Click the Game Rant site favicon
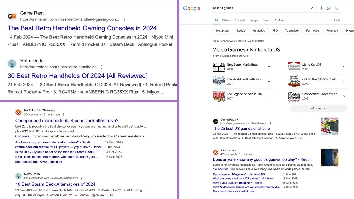The width and height of the screenshot is (354, 199). point(12,16)
